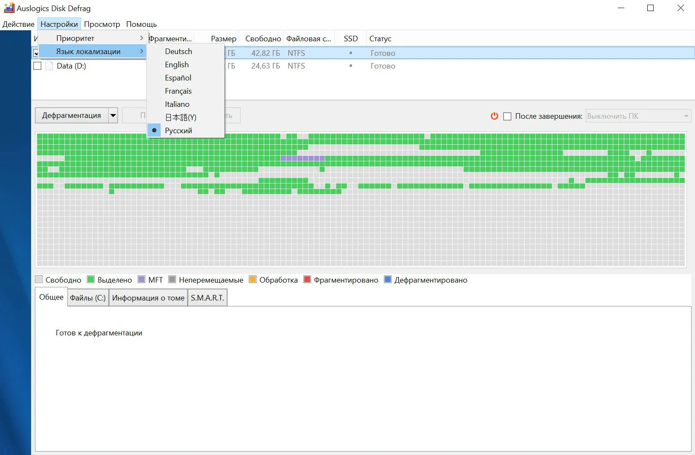
Task: Sort by the Статус column header
Action: tap(380, 39)
